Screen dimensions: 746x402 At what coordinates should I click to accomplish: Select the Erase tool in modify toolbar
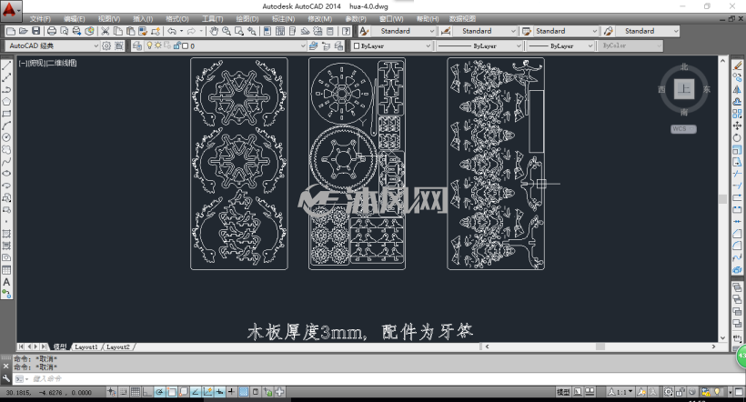pos(738,65)
